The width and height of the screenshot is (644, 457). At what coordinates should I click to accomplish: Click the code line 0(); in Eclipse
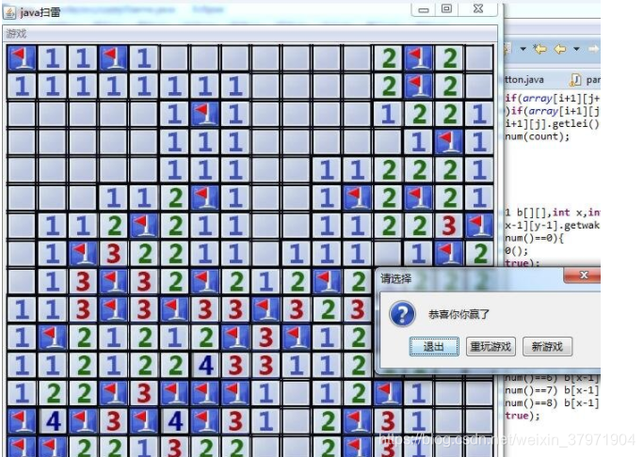[x=517, y=251]
